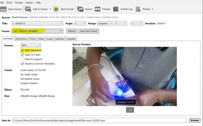Click the next preview arrow button
This screenshot has width=203, height=126.
pos(130,110)
